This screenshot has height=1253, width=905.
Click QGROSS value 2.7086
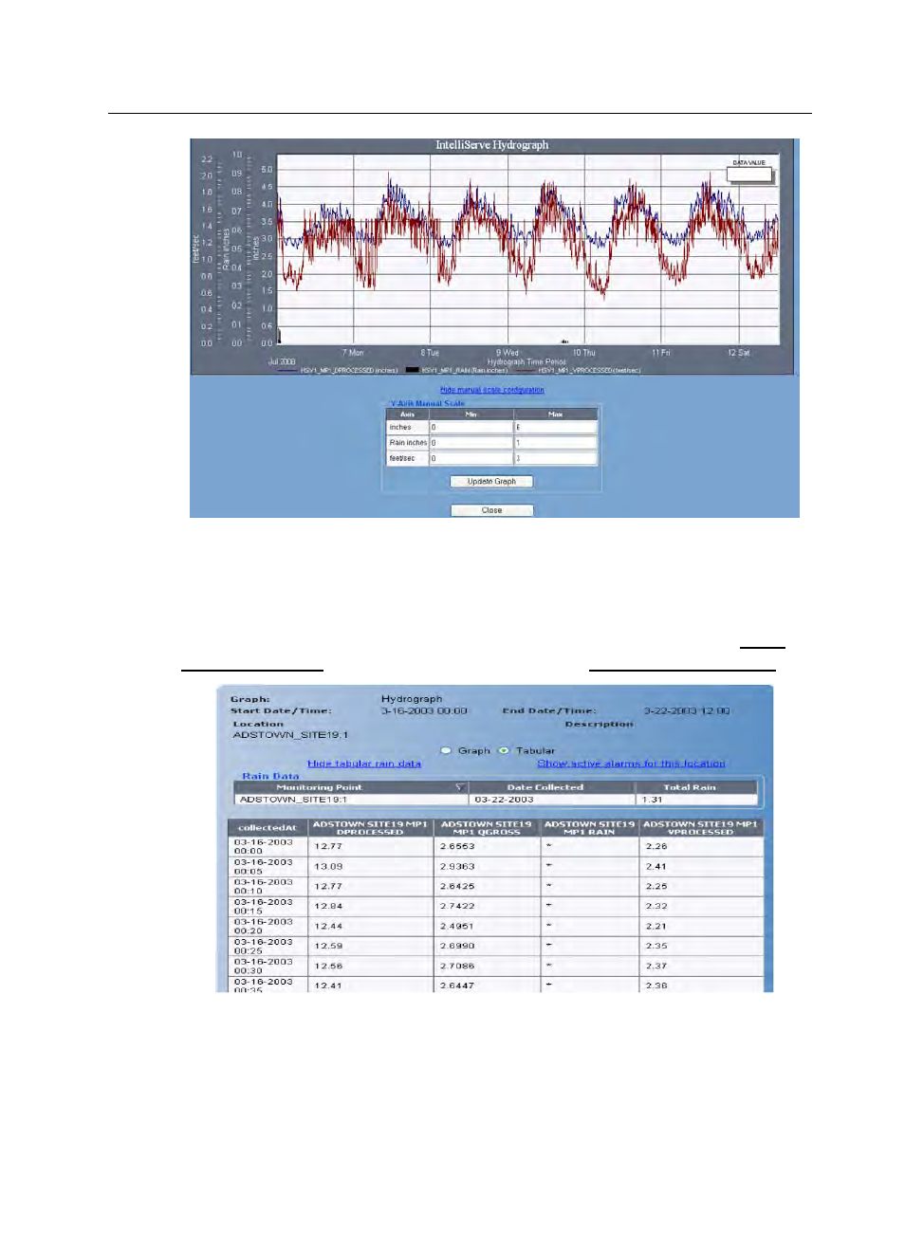pyautogui.click(x=457, y=967)
